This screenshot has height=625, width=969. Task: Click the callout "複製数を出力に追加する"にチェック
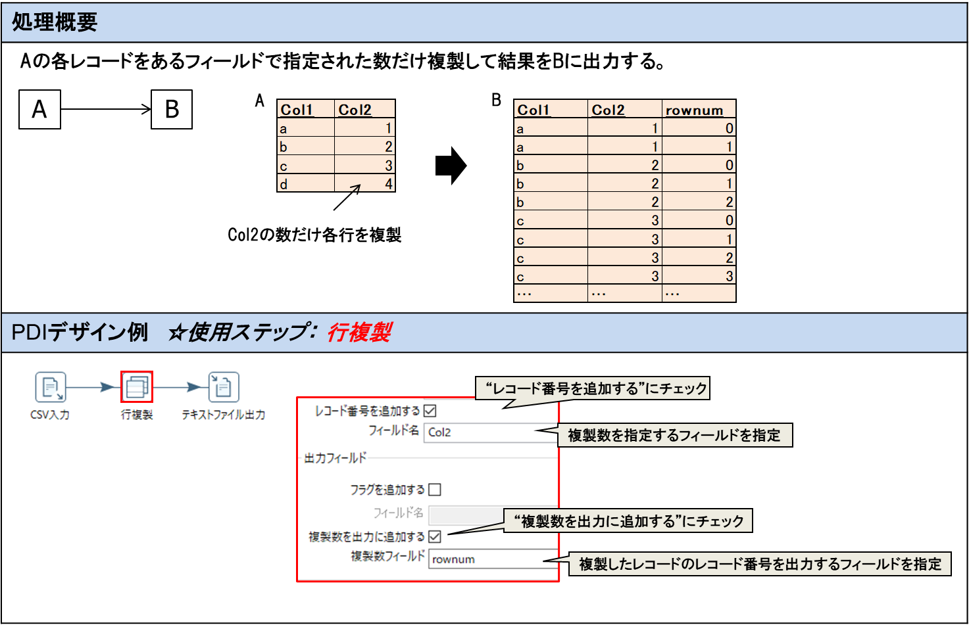pyautogui.click(x=628, y=521)
